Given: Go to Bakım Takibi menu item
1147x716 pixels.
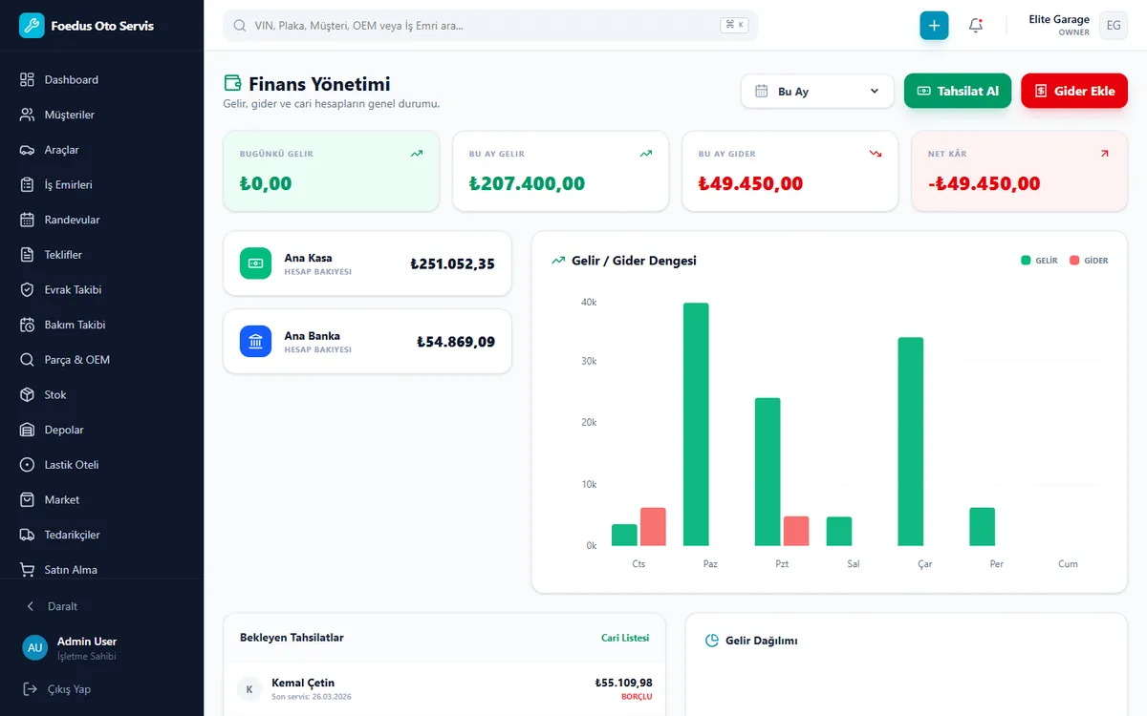Looking at the screenshot, I should 101,325.
